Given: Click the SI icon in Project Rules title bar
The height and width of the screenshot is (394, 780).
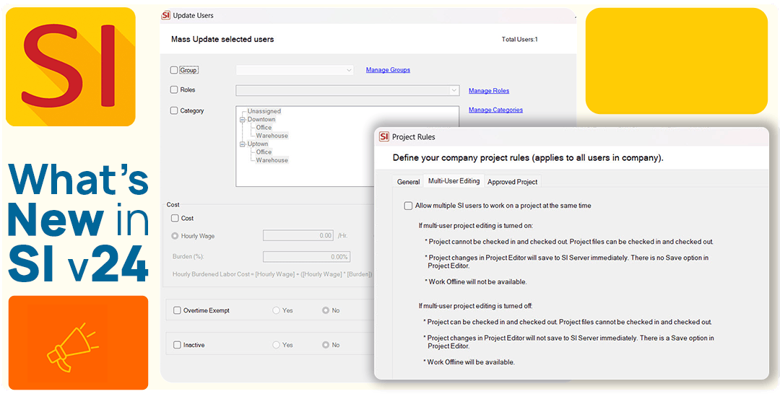Looking at the screenshot, I should [383, 136].
